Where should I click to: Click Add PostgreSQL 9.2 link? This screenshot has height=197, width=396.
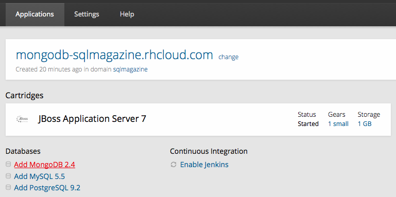(x=47, y=188)
